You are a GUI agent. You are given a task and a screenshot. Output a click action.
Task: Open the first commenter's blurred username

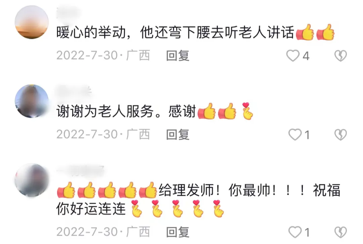pyautogui.click(x=69, y=13)
